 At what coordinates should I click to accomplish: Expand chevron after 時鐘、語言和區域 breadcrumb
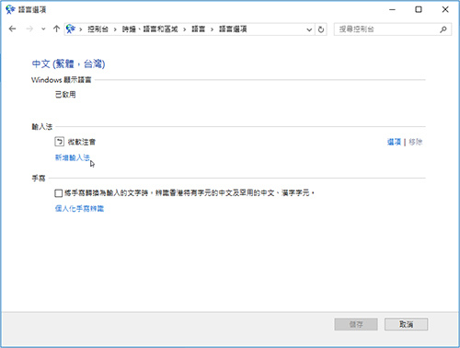tap(185, 29)
